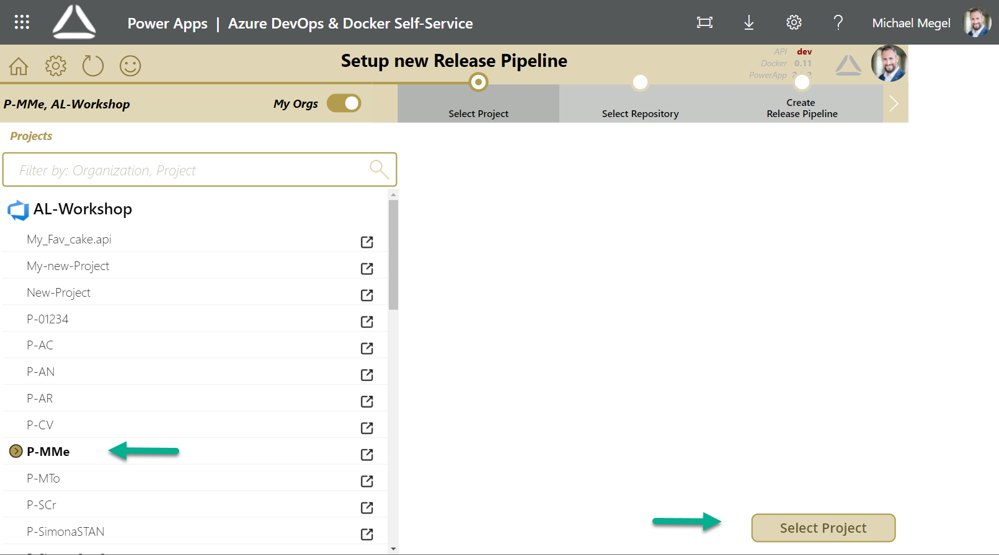Click the scrollbar down arrow of project list
Image resolution: width=999 pixels, height=555 pixels.
pyautogui.click(x=393, y=549)
